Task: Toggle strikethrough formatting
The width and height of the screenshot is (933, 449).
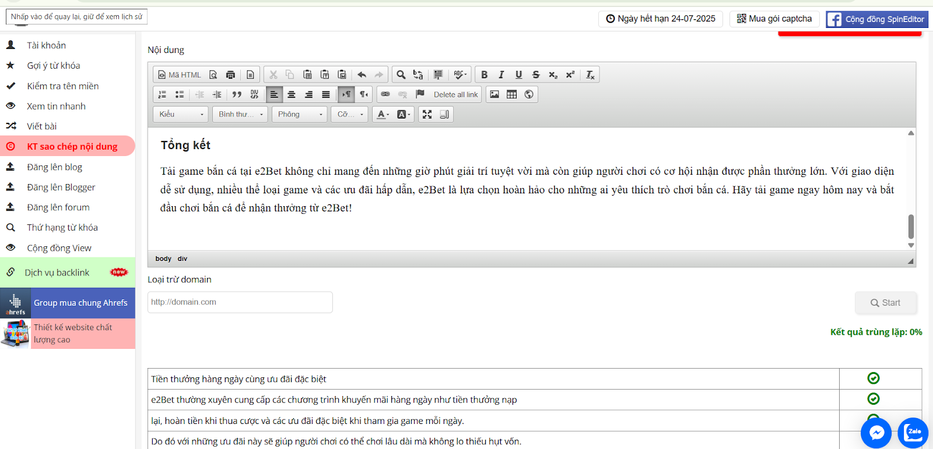Action: 536,75
